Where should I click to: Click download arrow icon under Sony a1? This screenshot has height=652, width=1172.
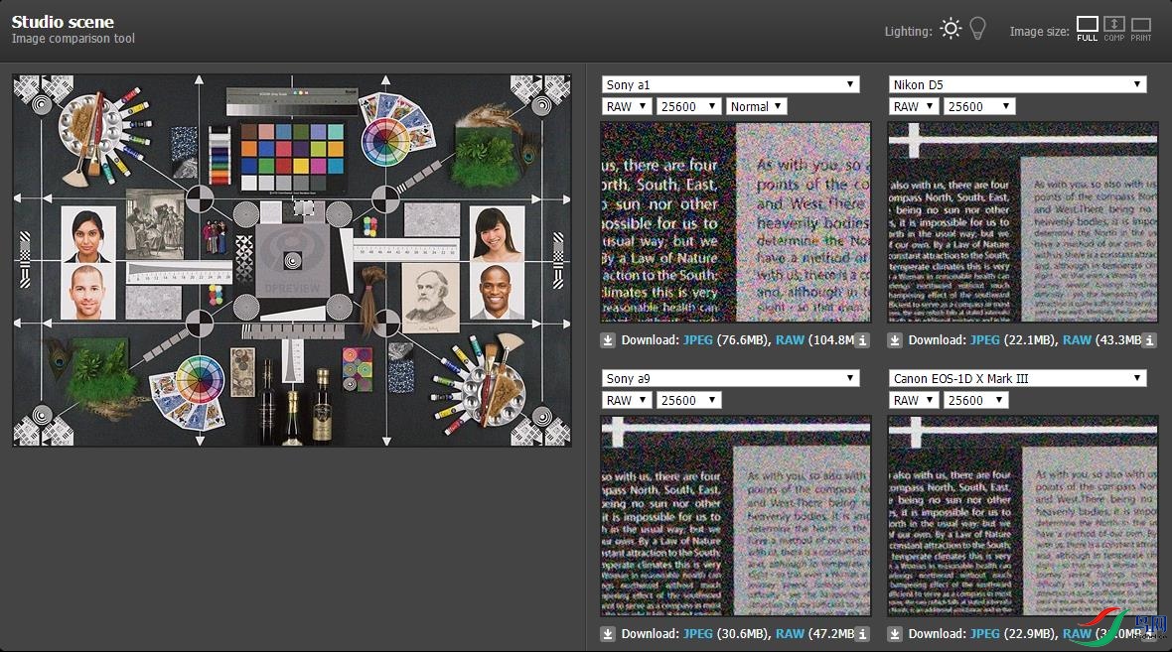tap(608, 340)
